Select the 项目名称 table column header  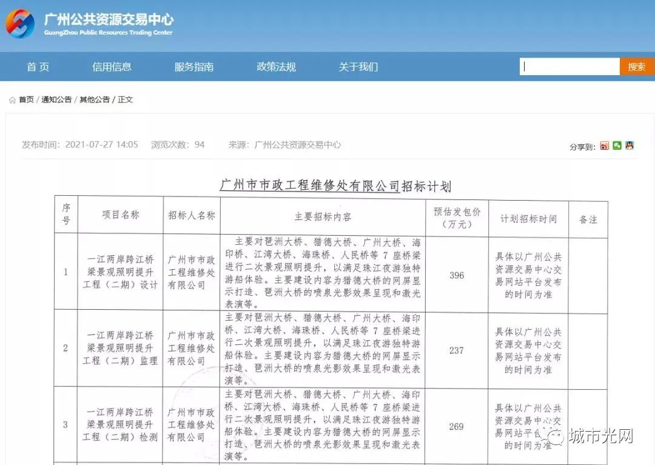click(x=120, y=215)
